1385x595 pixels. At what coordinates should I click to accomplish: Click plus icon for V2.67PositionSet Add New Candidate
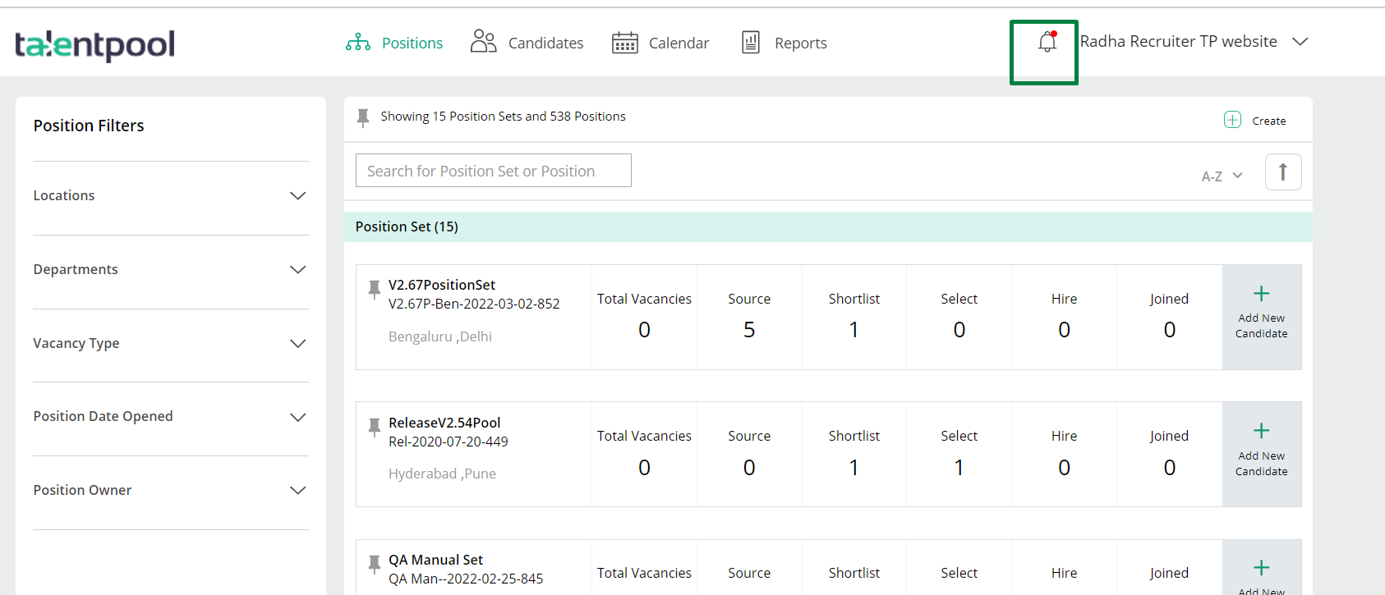tap(1262, 294)
